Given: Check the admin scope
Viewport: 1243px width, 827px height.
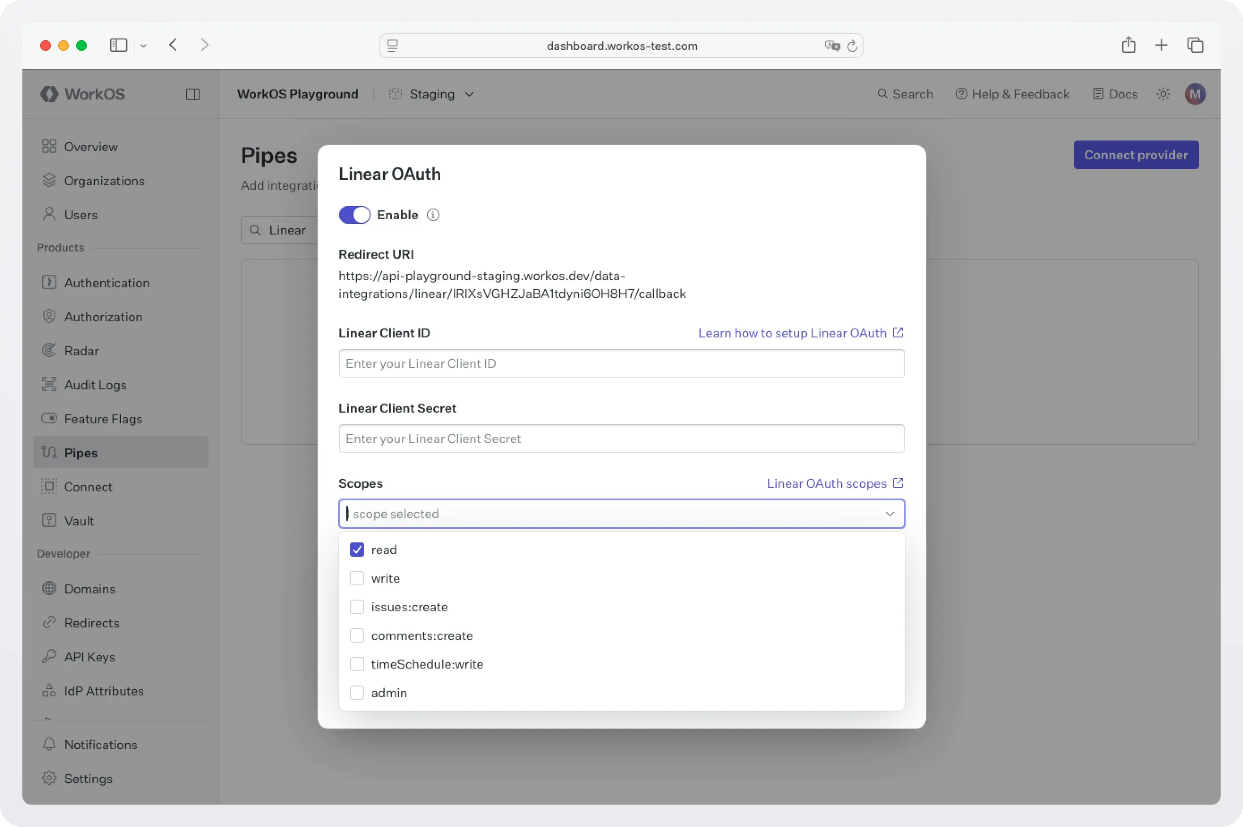Looking at the screenshot, I should click(357, 692).
